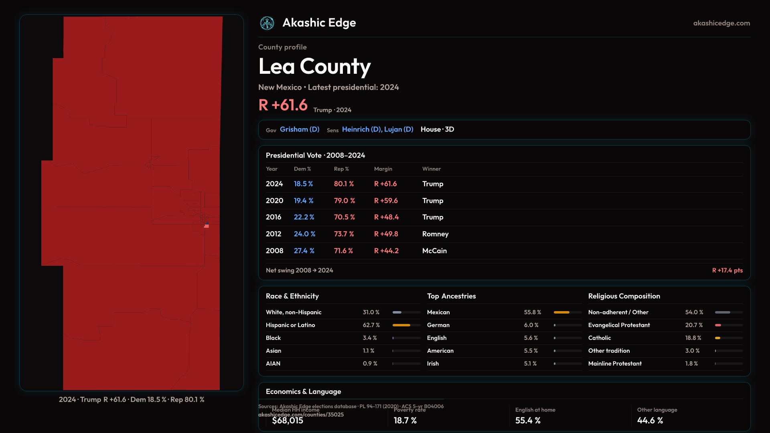Select the 2024 presidential vote row
The width and height of the screenshot is (770, 433).
pyautogui.click(x=274, y=184)
